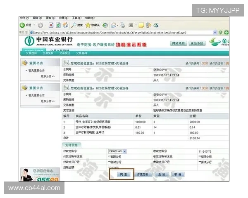The image size is (248, 198).
Task: Click the 金额 column header
Action: [193, 116]
